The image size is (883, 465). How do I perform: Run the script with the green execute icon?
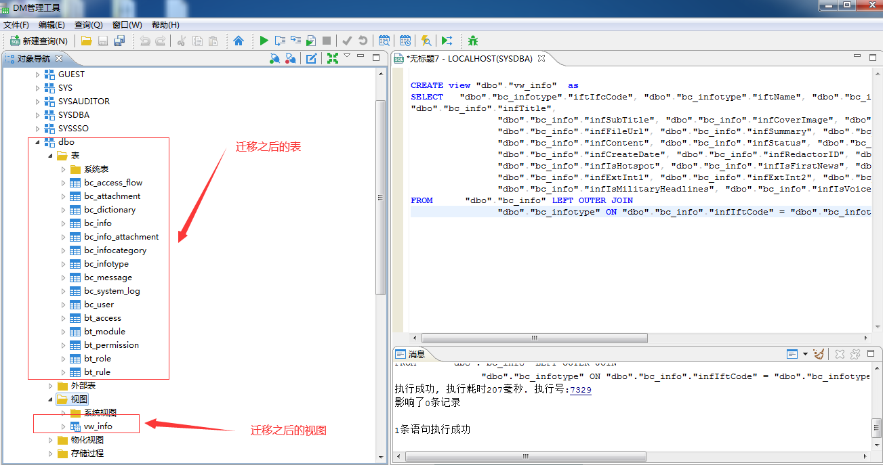coord(264,41)
